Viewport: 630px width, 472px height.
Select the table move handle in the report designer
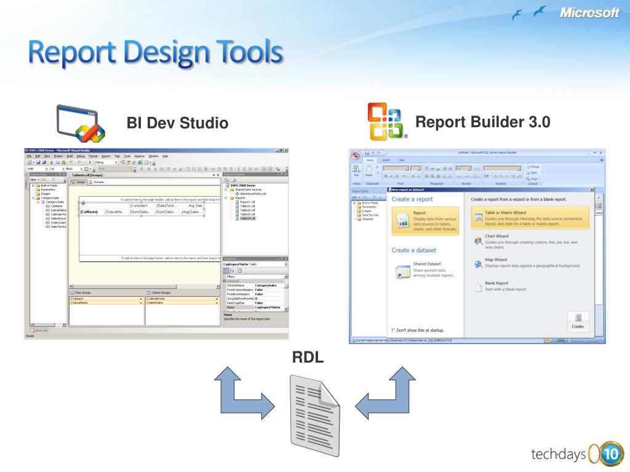pyautogui.click(x=83, y=203)
